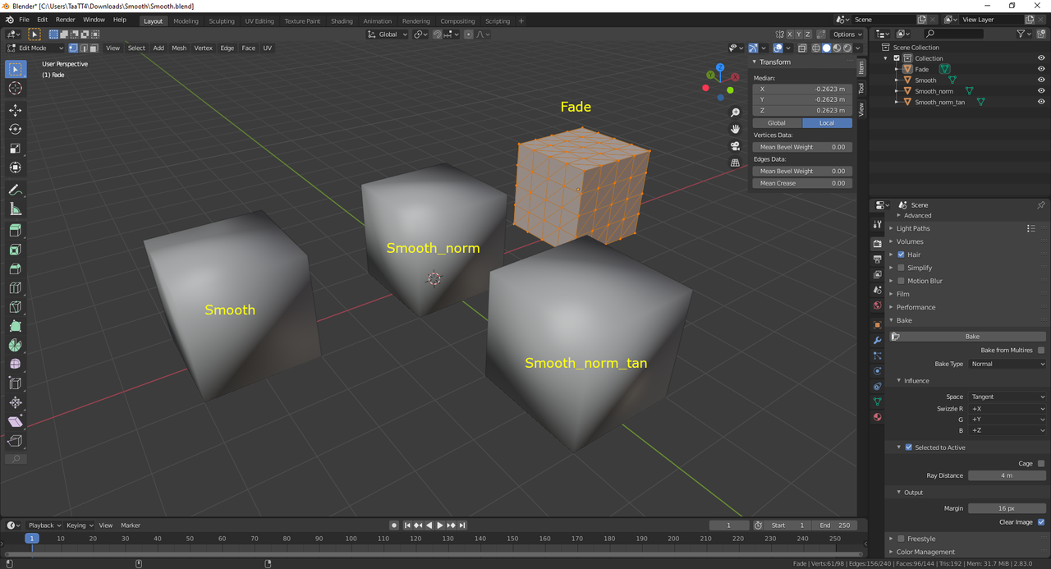Select the Spin tool
1051x569 pixels.
(x=15, y=345)
